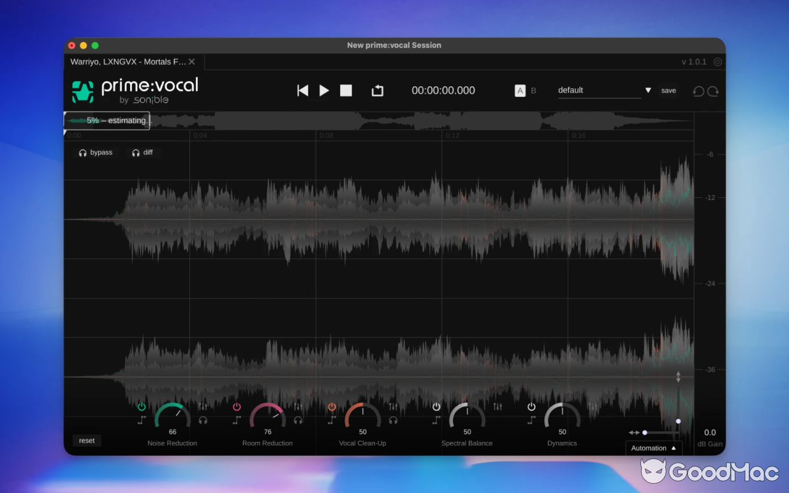Jump to start with the rewind icon
The width and height of the screenshot is (789, 493).
(302, 90)
